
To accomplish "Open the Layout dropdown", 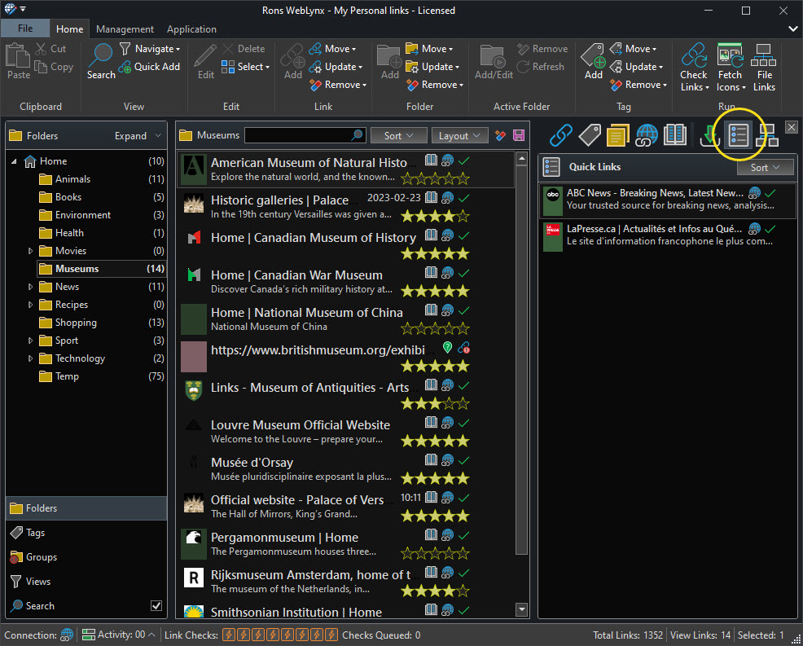I will point(459,135).
